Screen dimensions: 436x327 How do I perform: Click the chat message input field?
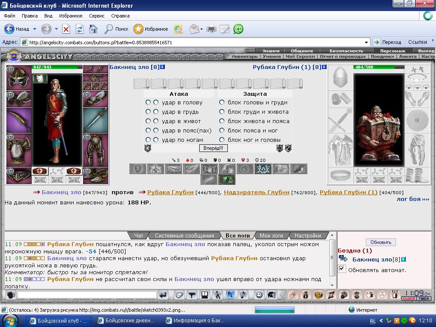tap(87, 295)
